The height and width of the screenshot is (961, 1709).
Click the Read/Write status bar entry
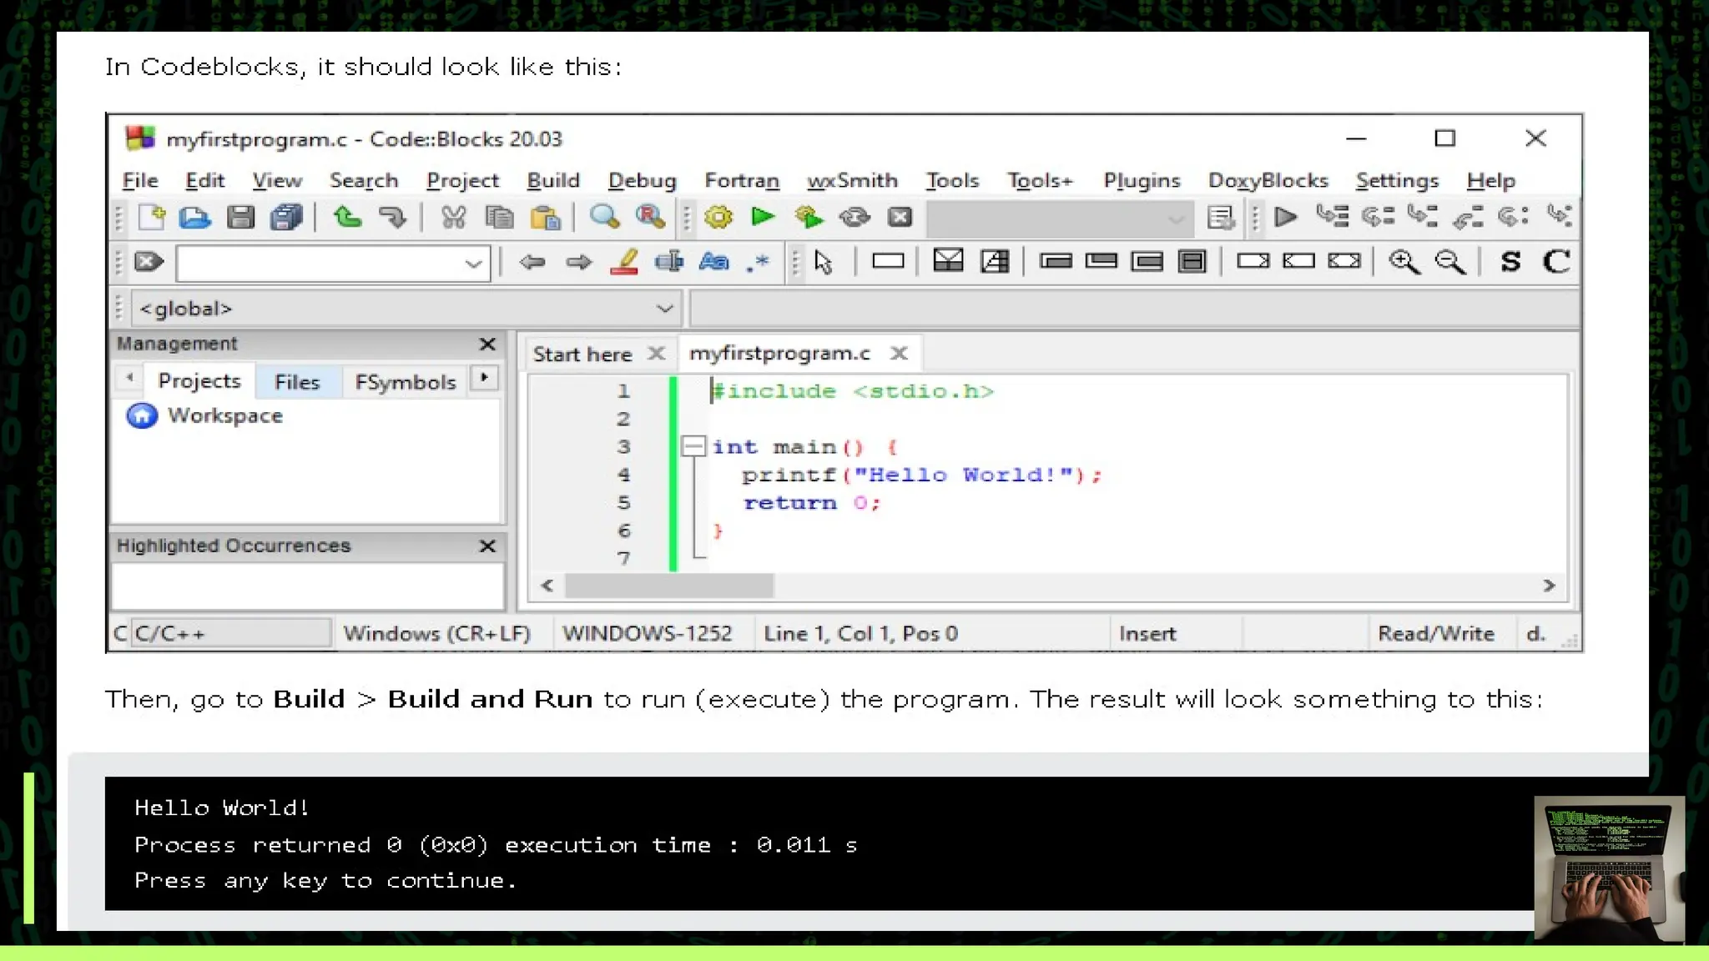pyautogui.click(x=1436, y=633)
